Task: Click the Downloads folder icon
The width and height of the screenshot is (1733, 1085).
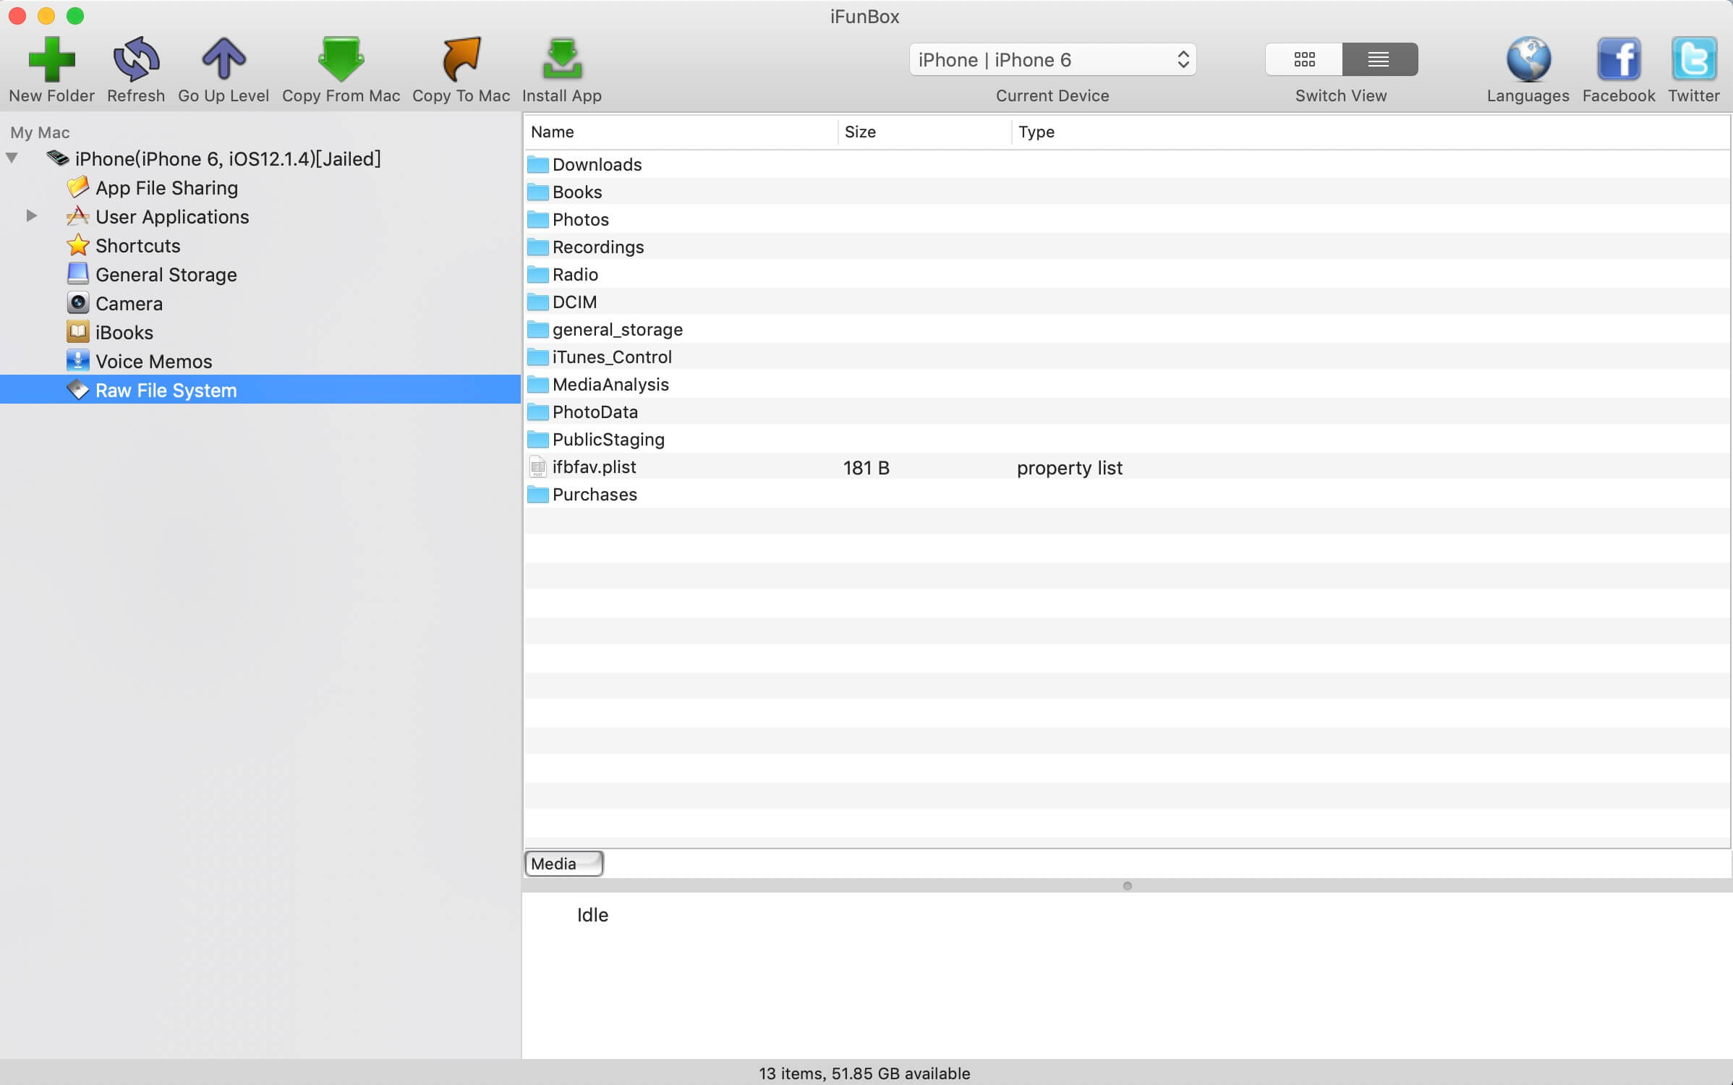Action: [x=537, y=164]
